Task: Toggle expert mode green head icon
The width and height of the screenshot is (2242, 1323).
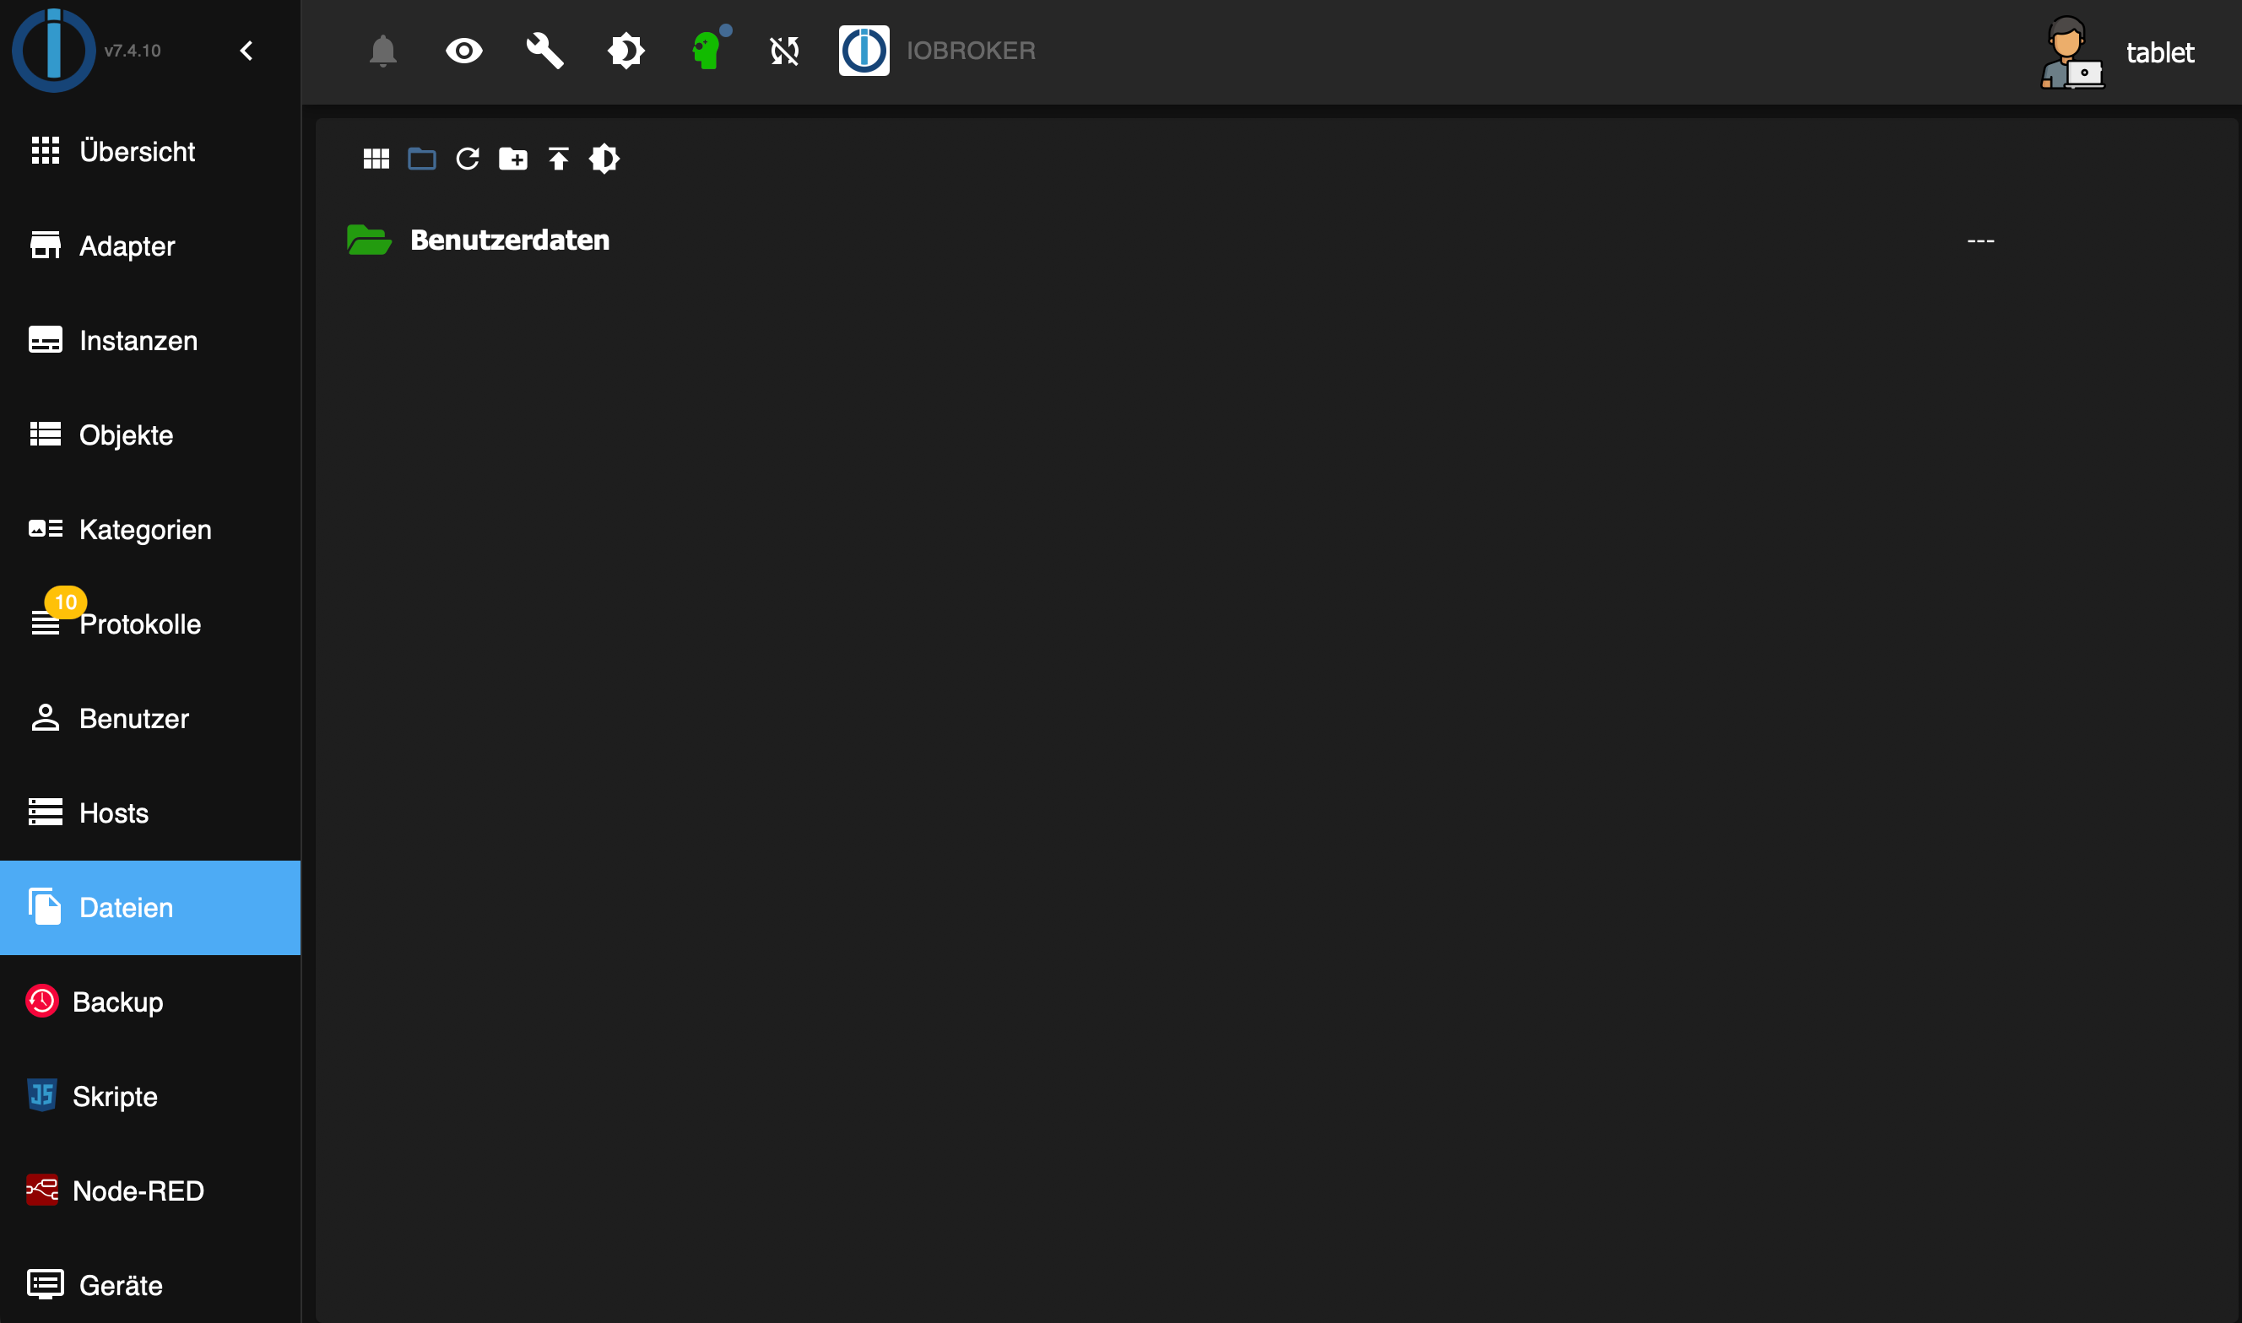Action: click(x=707, y=51)
